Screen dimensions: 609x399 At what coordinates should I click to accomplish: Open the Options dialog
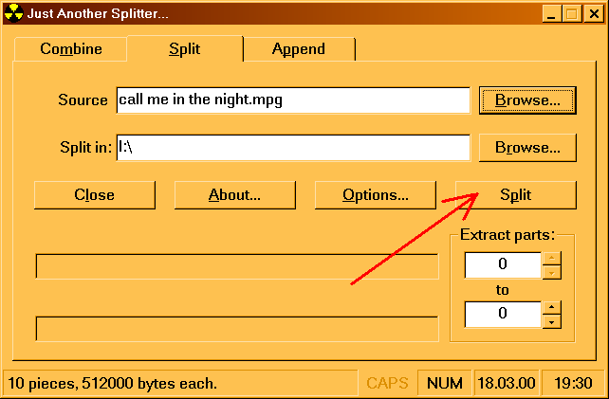click(376, 195)
